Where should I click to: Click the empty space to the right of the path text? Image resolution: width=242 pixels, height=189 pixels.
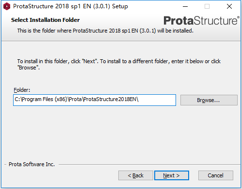pyautogui.click(x=157, y=100)
